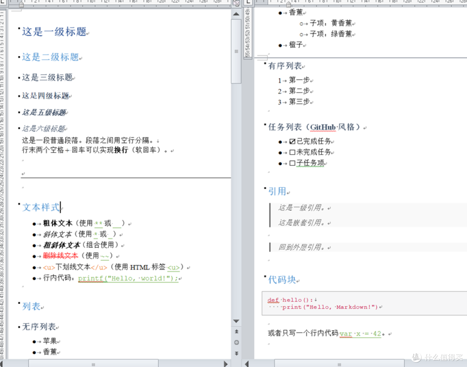Open the Select Browse Object circle button
This screenshot has width=467, height=367.
tap(237, 342)
